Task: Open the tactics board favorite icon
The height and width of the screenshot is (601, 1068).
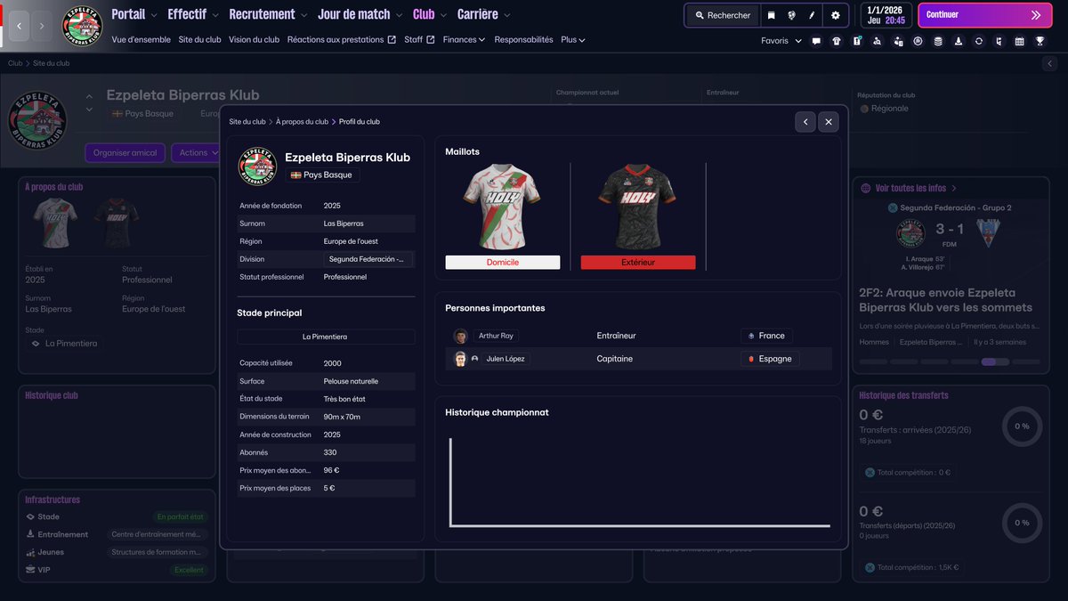Action: pos(857,41)
